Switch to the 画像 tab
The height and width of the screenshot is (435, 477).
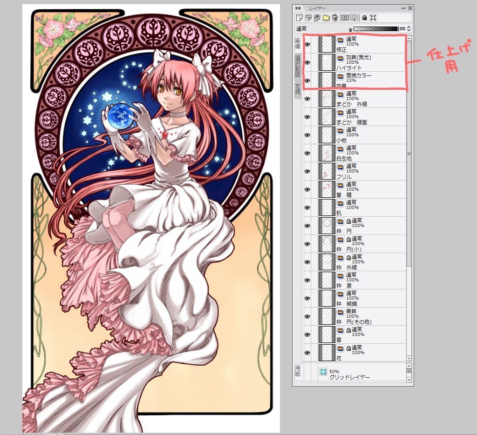tap(298, 44)
